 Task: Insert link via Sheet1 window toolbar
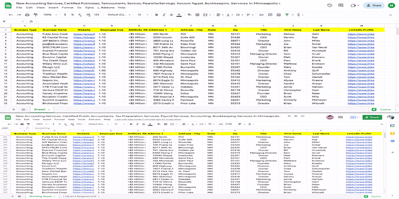coord(261,15)
